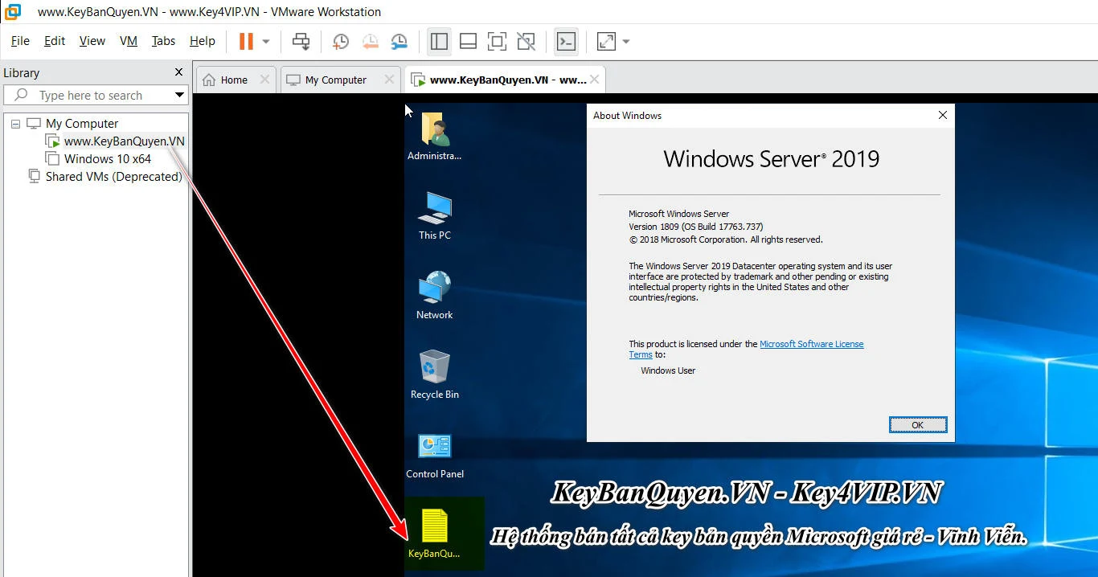This screenshot has height=577, width=1098.
Task: Click the stretch guest display icon
Action: point(606,41)
